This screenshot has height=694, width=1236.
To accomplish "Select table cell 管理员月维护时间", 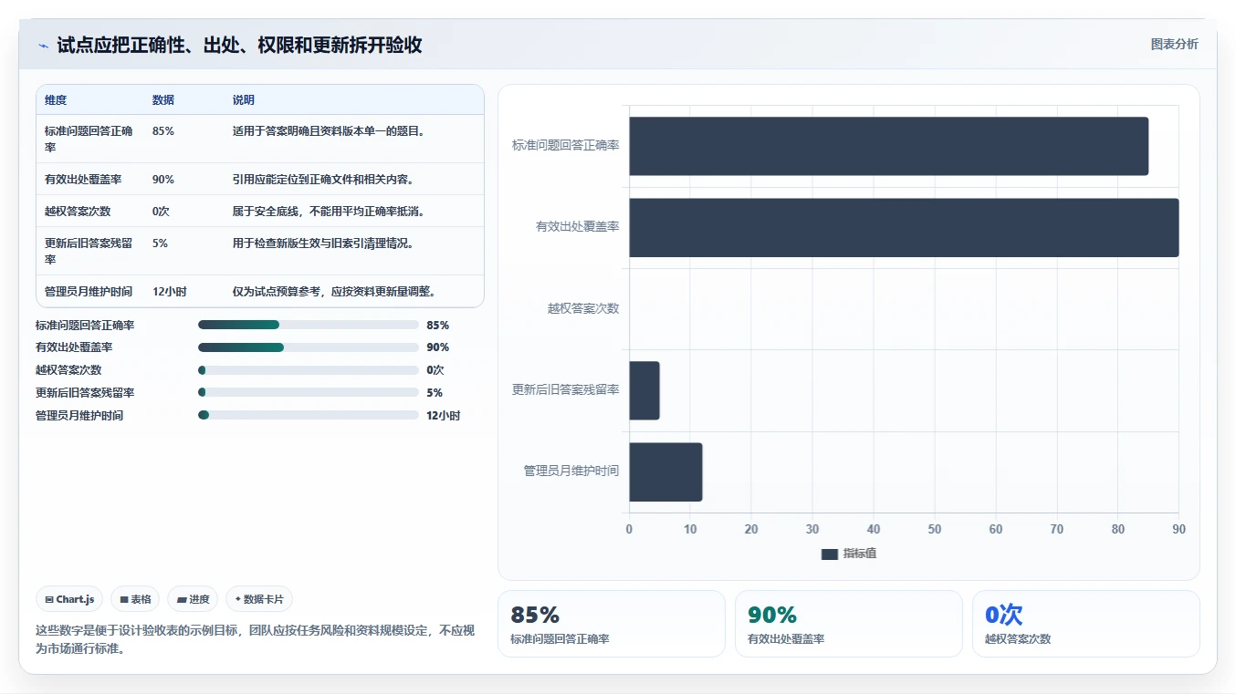I will (89, 292).
